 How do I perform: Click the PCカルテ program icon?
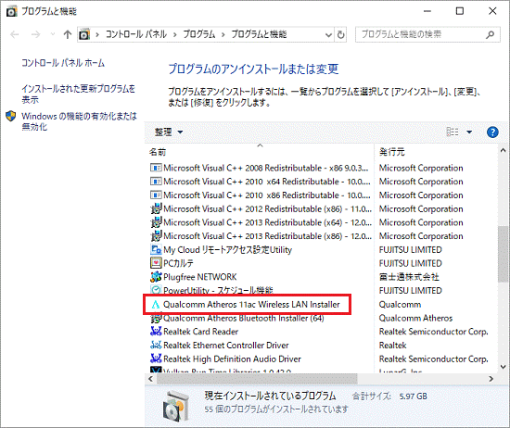[156, 263]
